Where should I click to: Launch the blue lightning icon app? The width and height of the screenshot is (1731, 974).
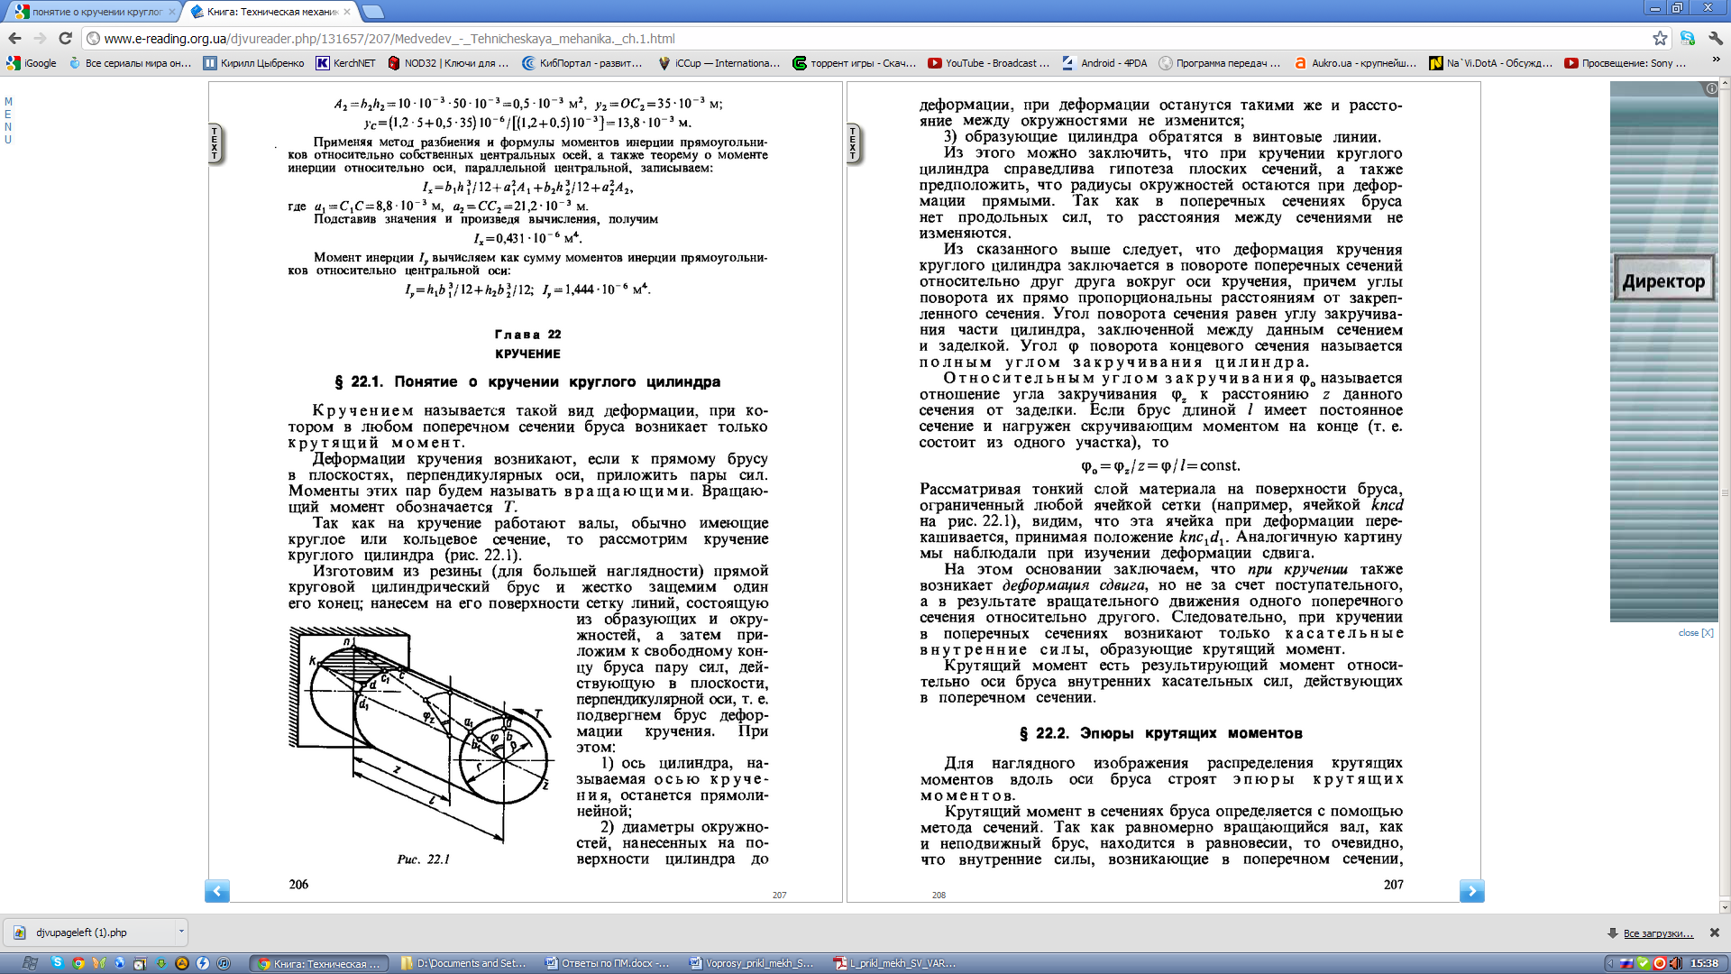[x=203, y=962]
